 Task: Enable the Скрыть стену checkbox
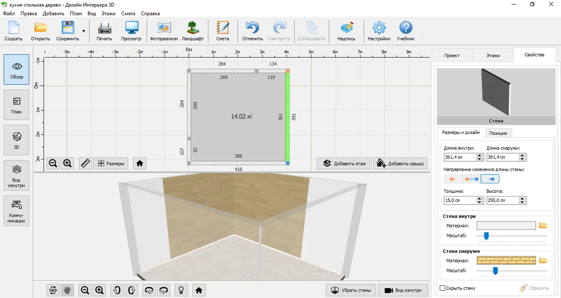coord(443,288)
